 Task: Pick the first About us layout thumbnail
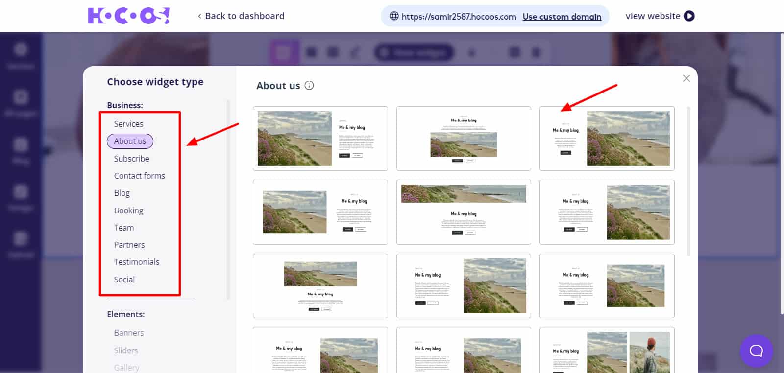click(320, 139)
